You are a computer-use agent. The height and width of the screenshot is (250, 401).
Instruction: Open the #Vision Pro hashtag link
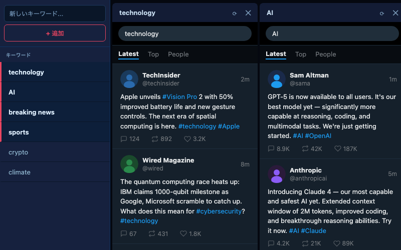(x=179, y=97)
